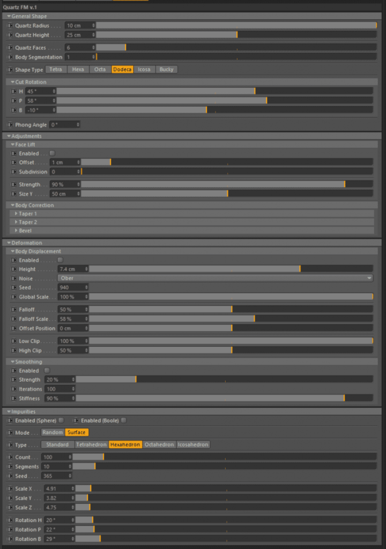The width and height of the screenshot is (386, 549).
Task: Select the Bucky shape type button
Action: point(166,70)
